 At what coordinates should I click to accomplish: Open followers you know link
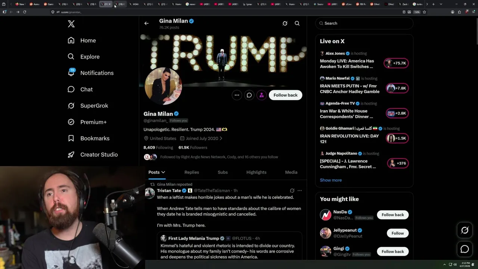(x=219, y=157)
